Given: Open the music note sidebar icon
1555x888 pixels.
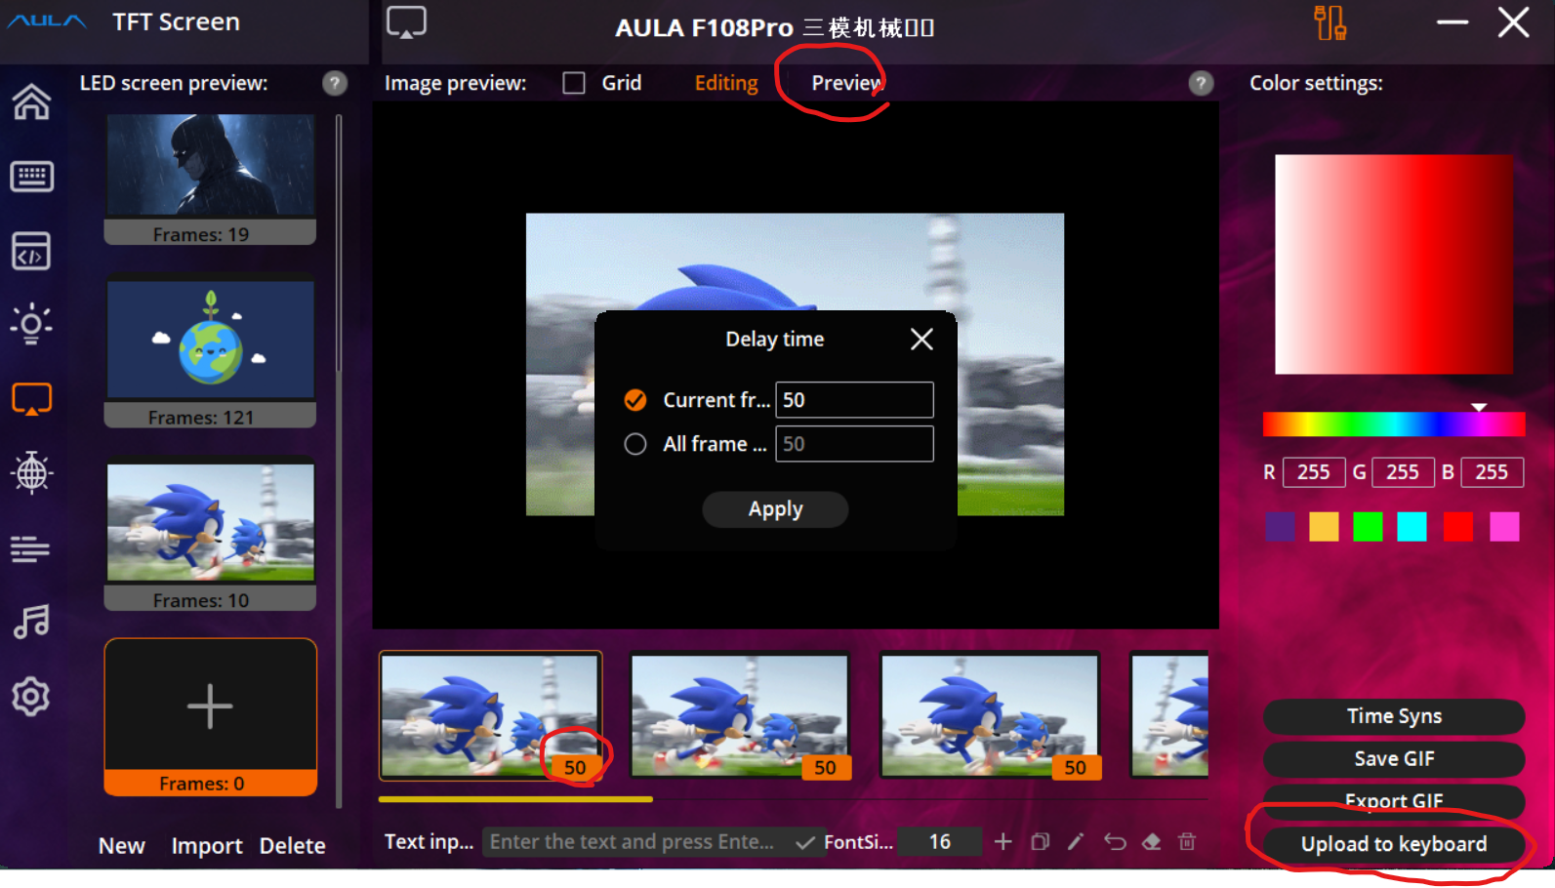Looking at the screenshot, I should tap(31, 622).
